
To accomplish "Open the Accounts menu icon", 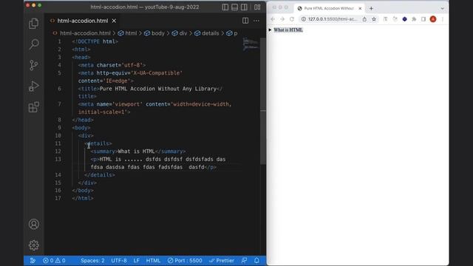I will (34, 224).
